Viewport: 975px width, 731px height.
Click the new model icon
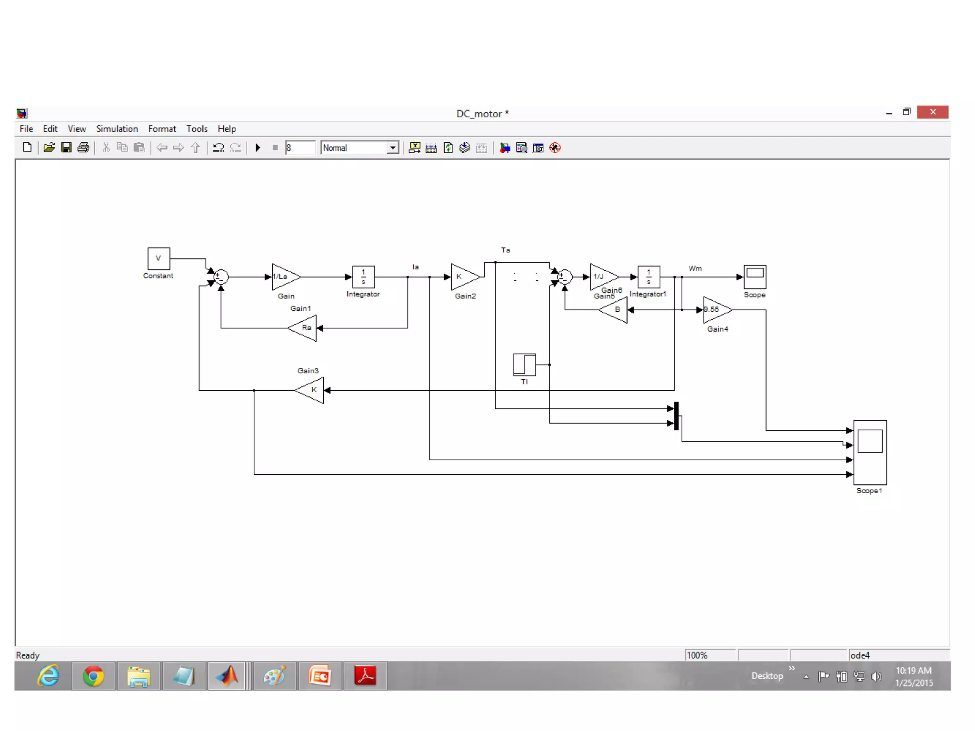(x=27, y=148)
